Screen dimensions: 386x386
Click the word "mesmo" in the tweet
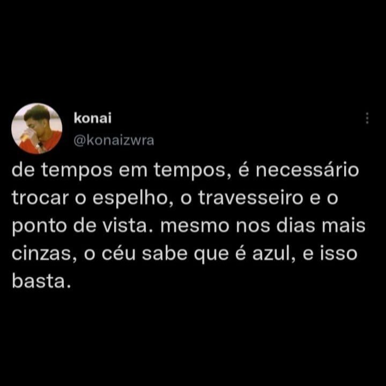[x=195, y=226]
